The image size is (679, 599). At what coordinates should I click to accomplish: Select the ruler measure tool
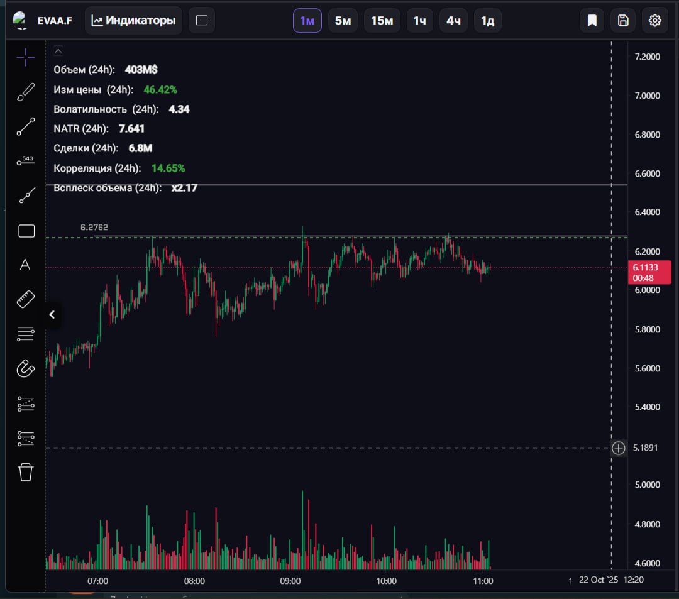click(x=26, y=299)
